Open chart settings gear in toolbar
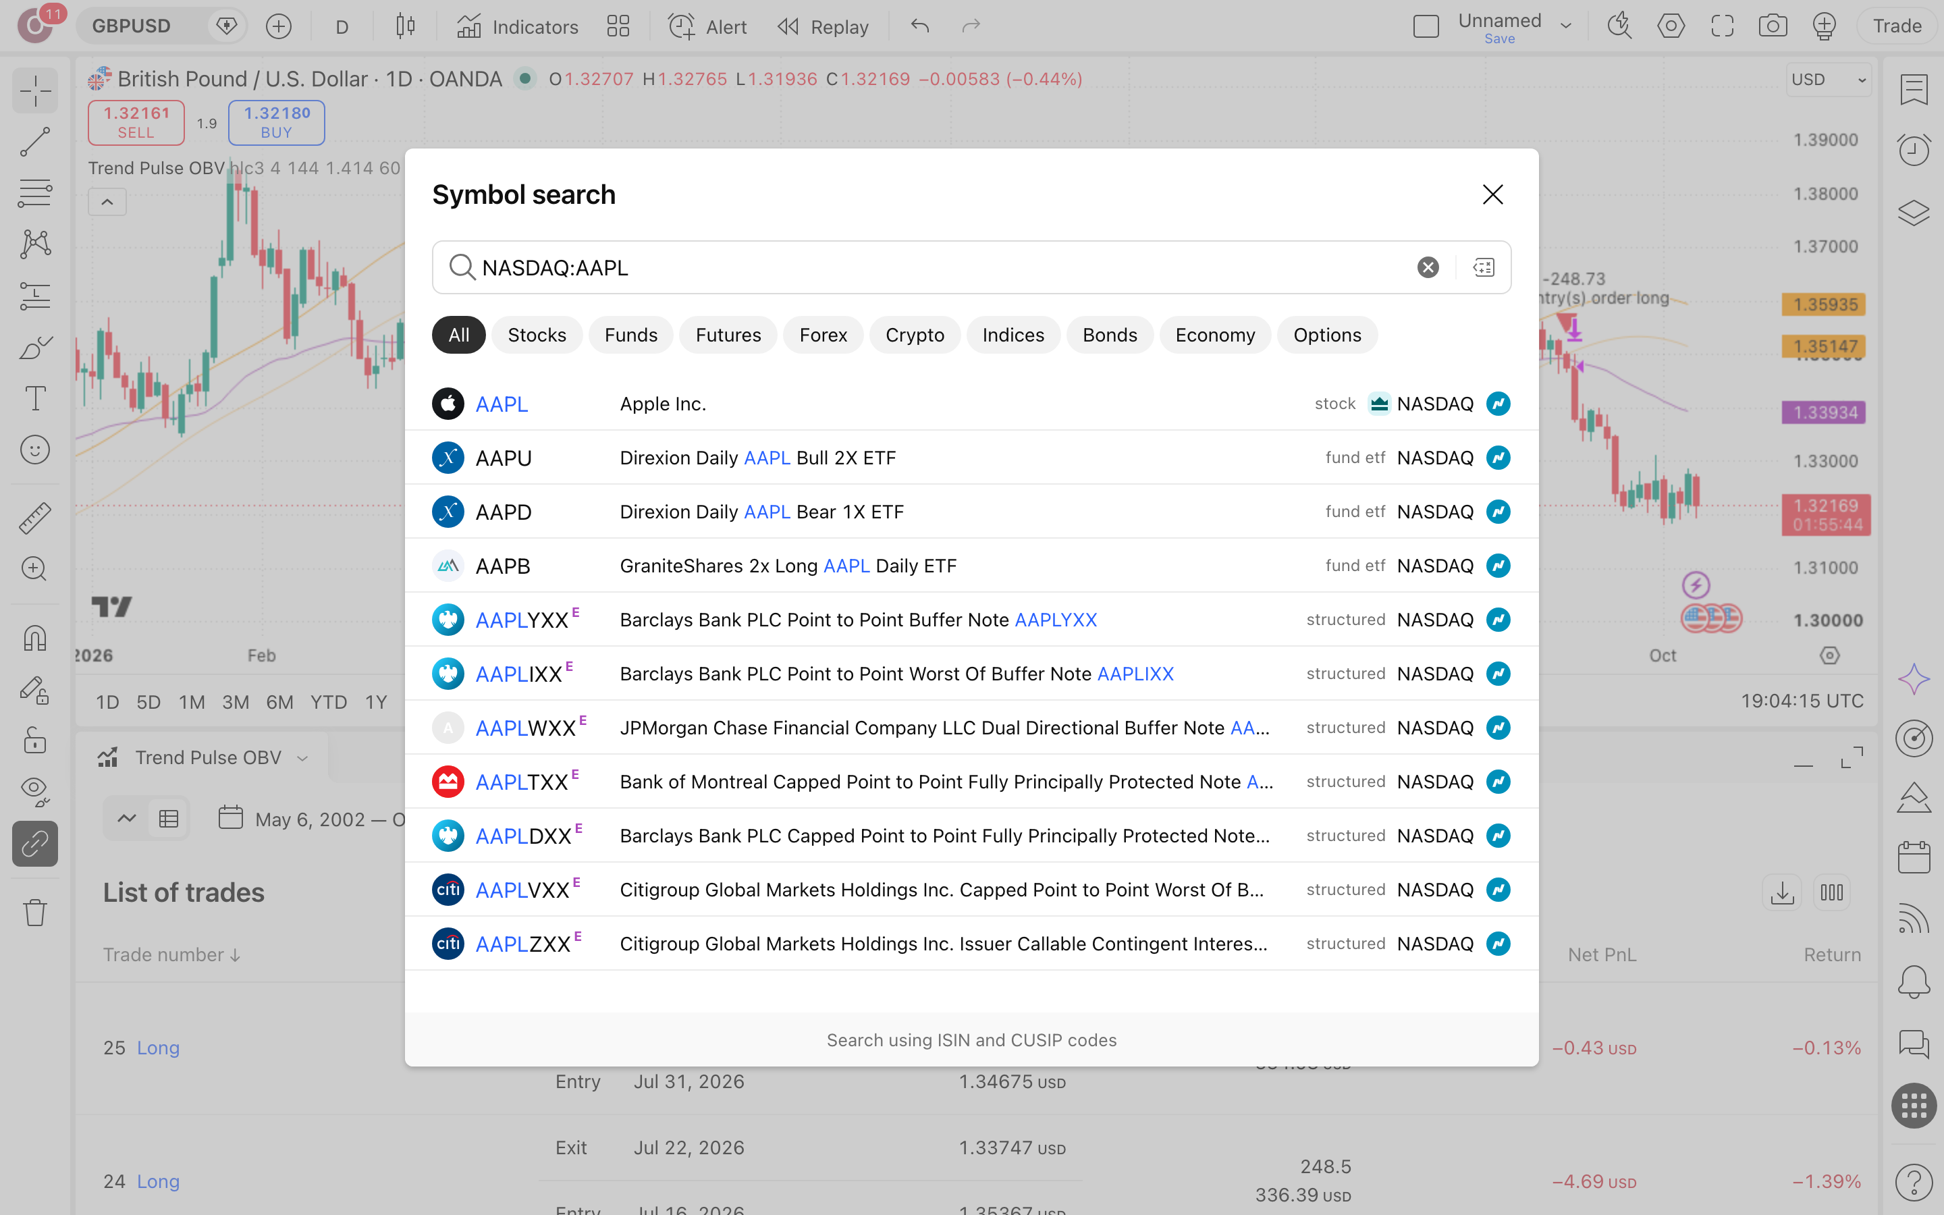The image size is (1944, 1215). (x=1671, y=26)
